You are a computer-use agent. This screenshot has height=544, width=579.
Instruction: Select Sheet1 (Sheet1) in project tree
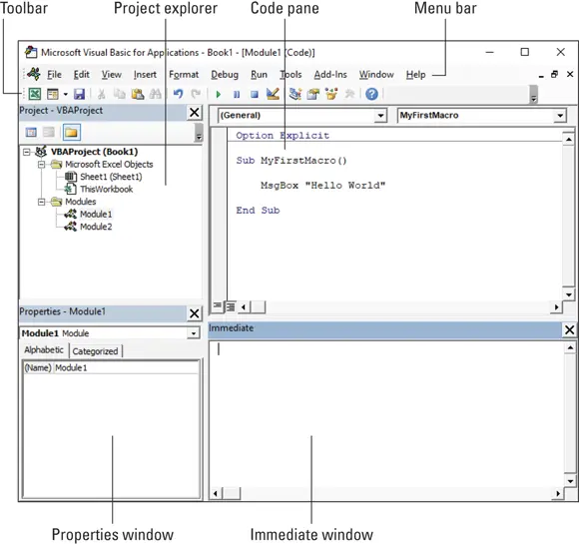(111, 177)
